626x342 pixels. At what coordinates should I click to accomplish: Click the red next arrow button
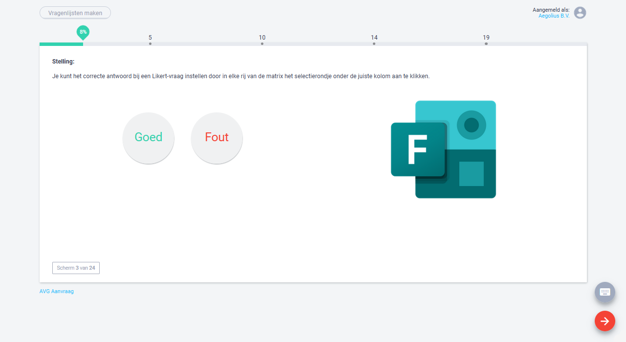tap(604, 321)
